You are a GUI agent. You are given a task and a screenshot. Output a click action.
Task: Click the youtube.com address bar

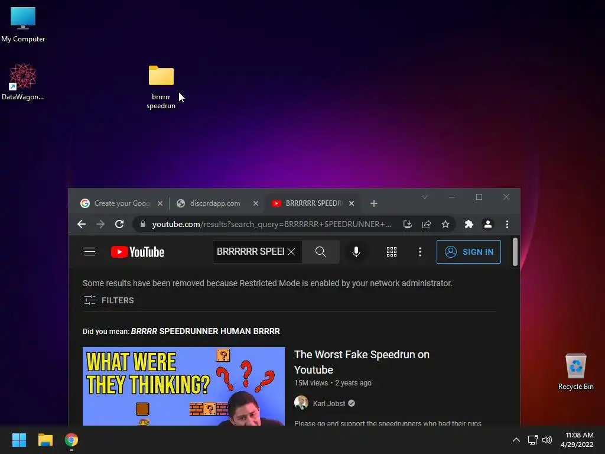pyautogui.click(x=271, y=224)
